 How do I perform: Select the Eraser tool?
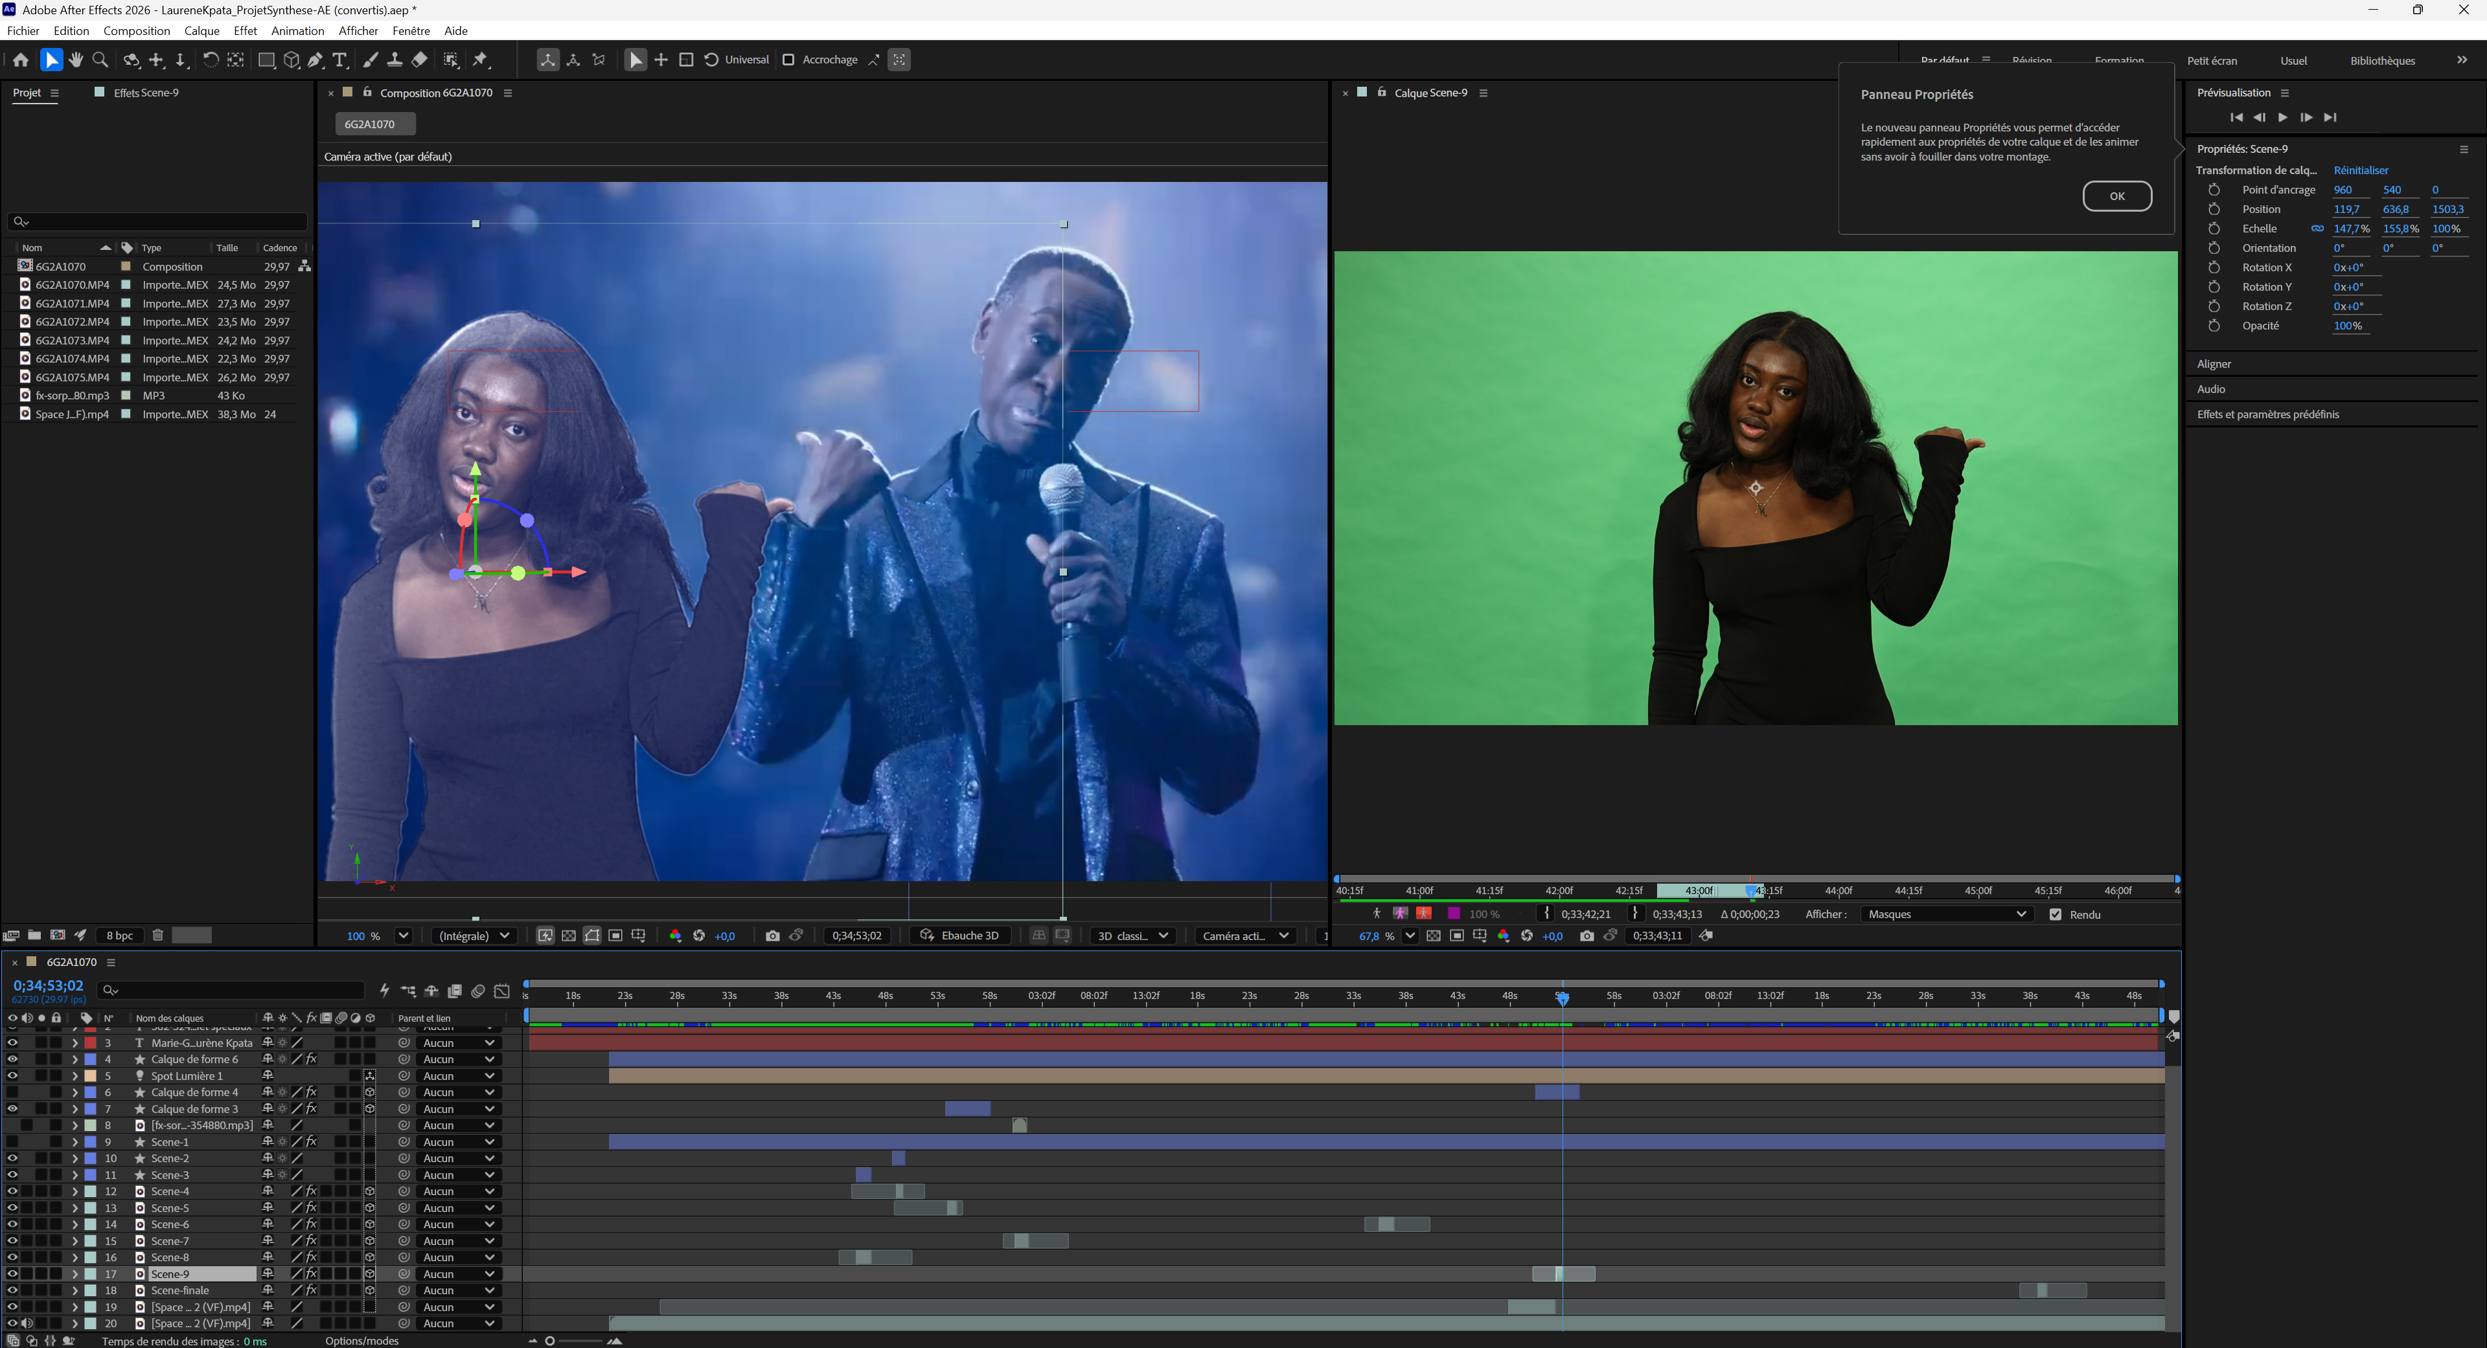click(x=419, y=60)
